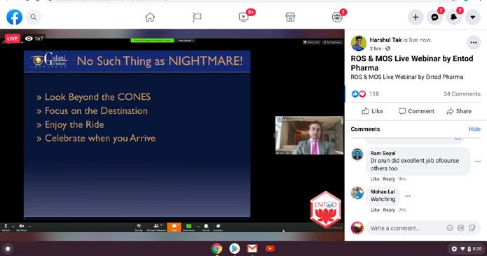Image resolution: width=487 pixels, height=256 pixels.
Task: Open the Marketplace store icon
Action: coord(290,17)
